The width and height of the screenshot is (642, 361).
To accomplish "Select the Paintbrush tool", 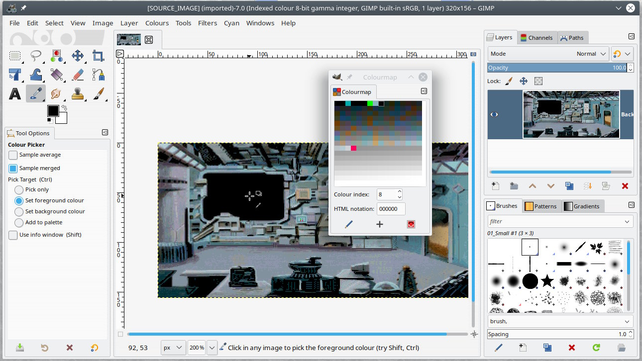I will coord(99,93).
